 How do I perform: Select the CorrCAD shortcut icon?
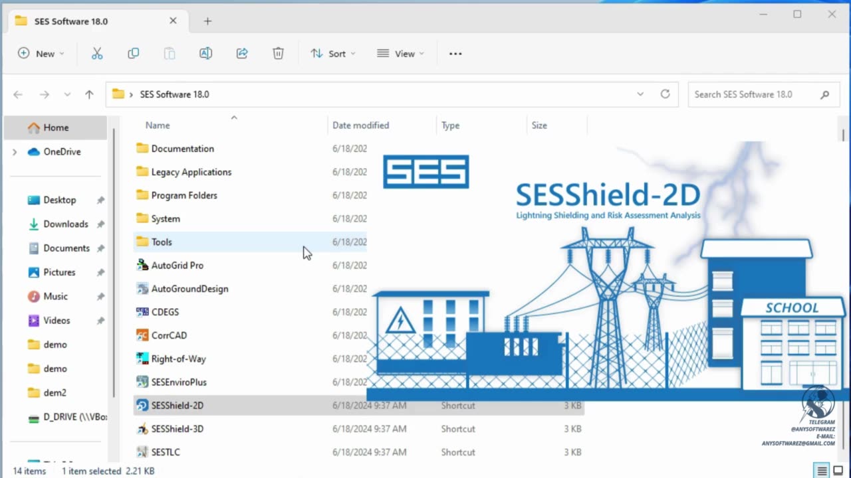tap(142, 335)
